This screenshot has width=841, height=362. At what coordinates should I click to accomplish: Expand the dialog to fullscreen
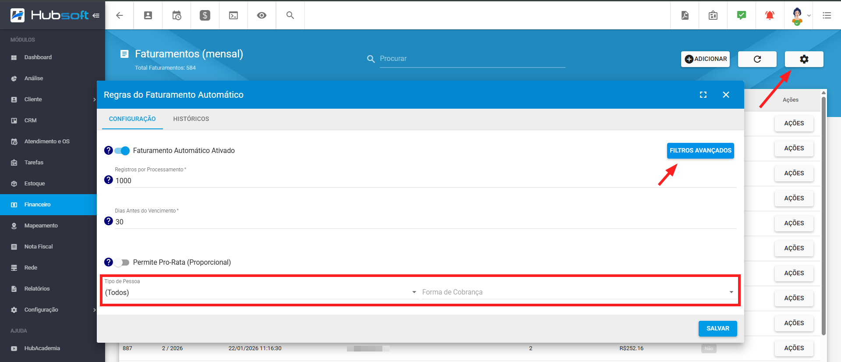click(x=703, y=95)
